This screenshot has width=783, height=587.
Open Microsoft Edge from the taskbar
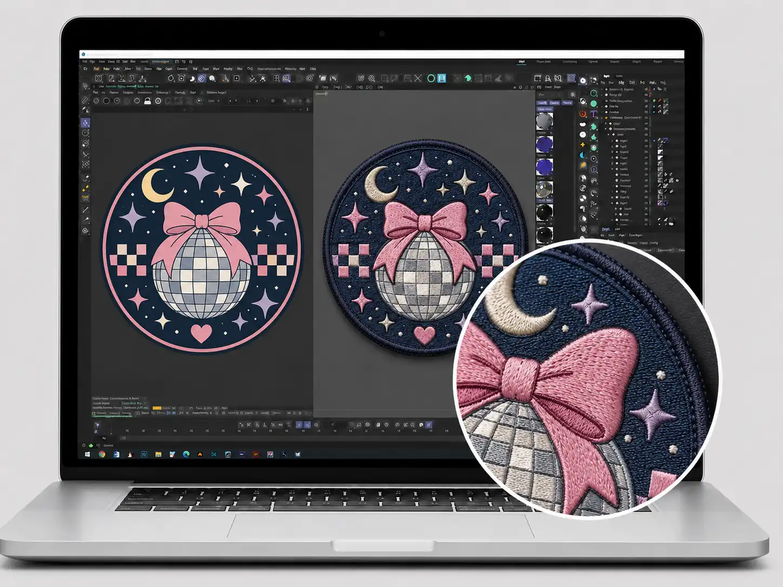pyautogui.click(x=186, y=455)
